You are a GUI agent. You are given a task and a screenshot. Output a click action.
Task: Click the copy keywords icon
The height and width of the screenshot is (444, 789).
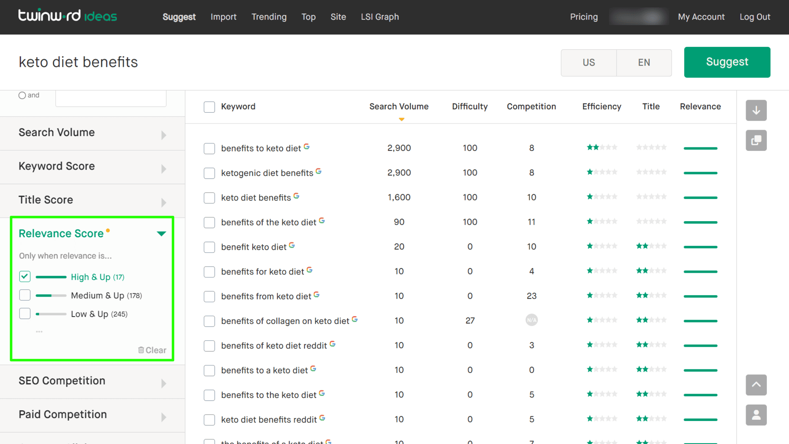coord(756,140)
